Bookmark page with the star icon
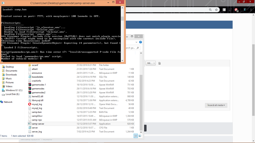The image size is (255, 143). point(216,10)
